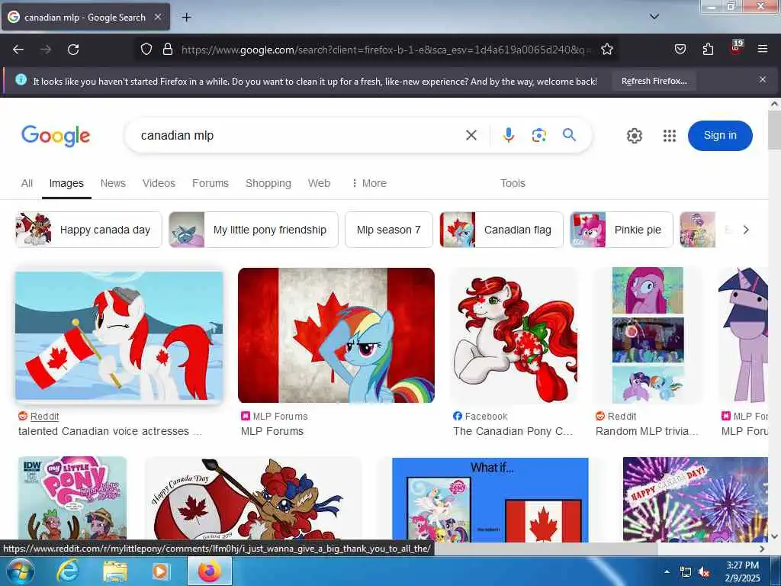The width and height of the screenshot is (781, 586).
Task: Open the Windows Start menu
Action: tap(19, 571)
